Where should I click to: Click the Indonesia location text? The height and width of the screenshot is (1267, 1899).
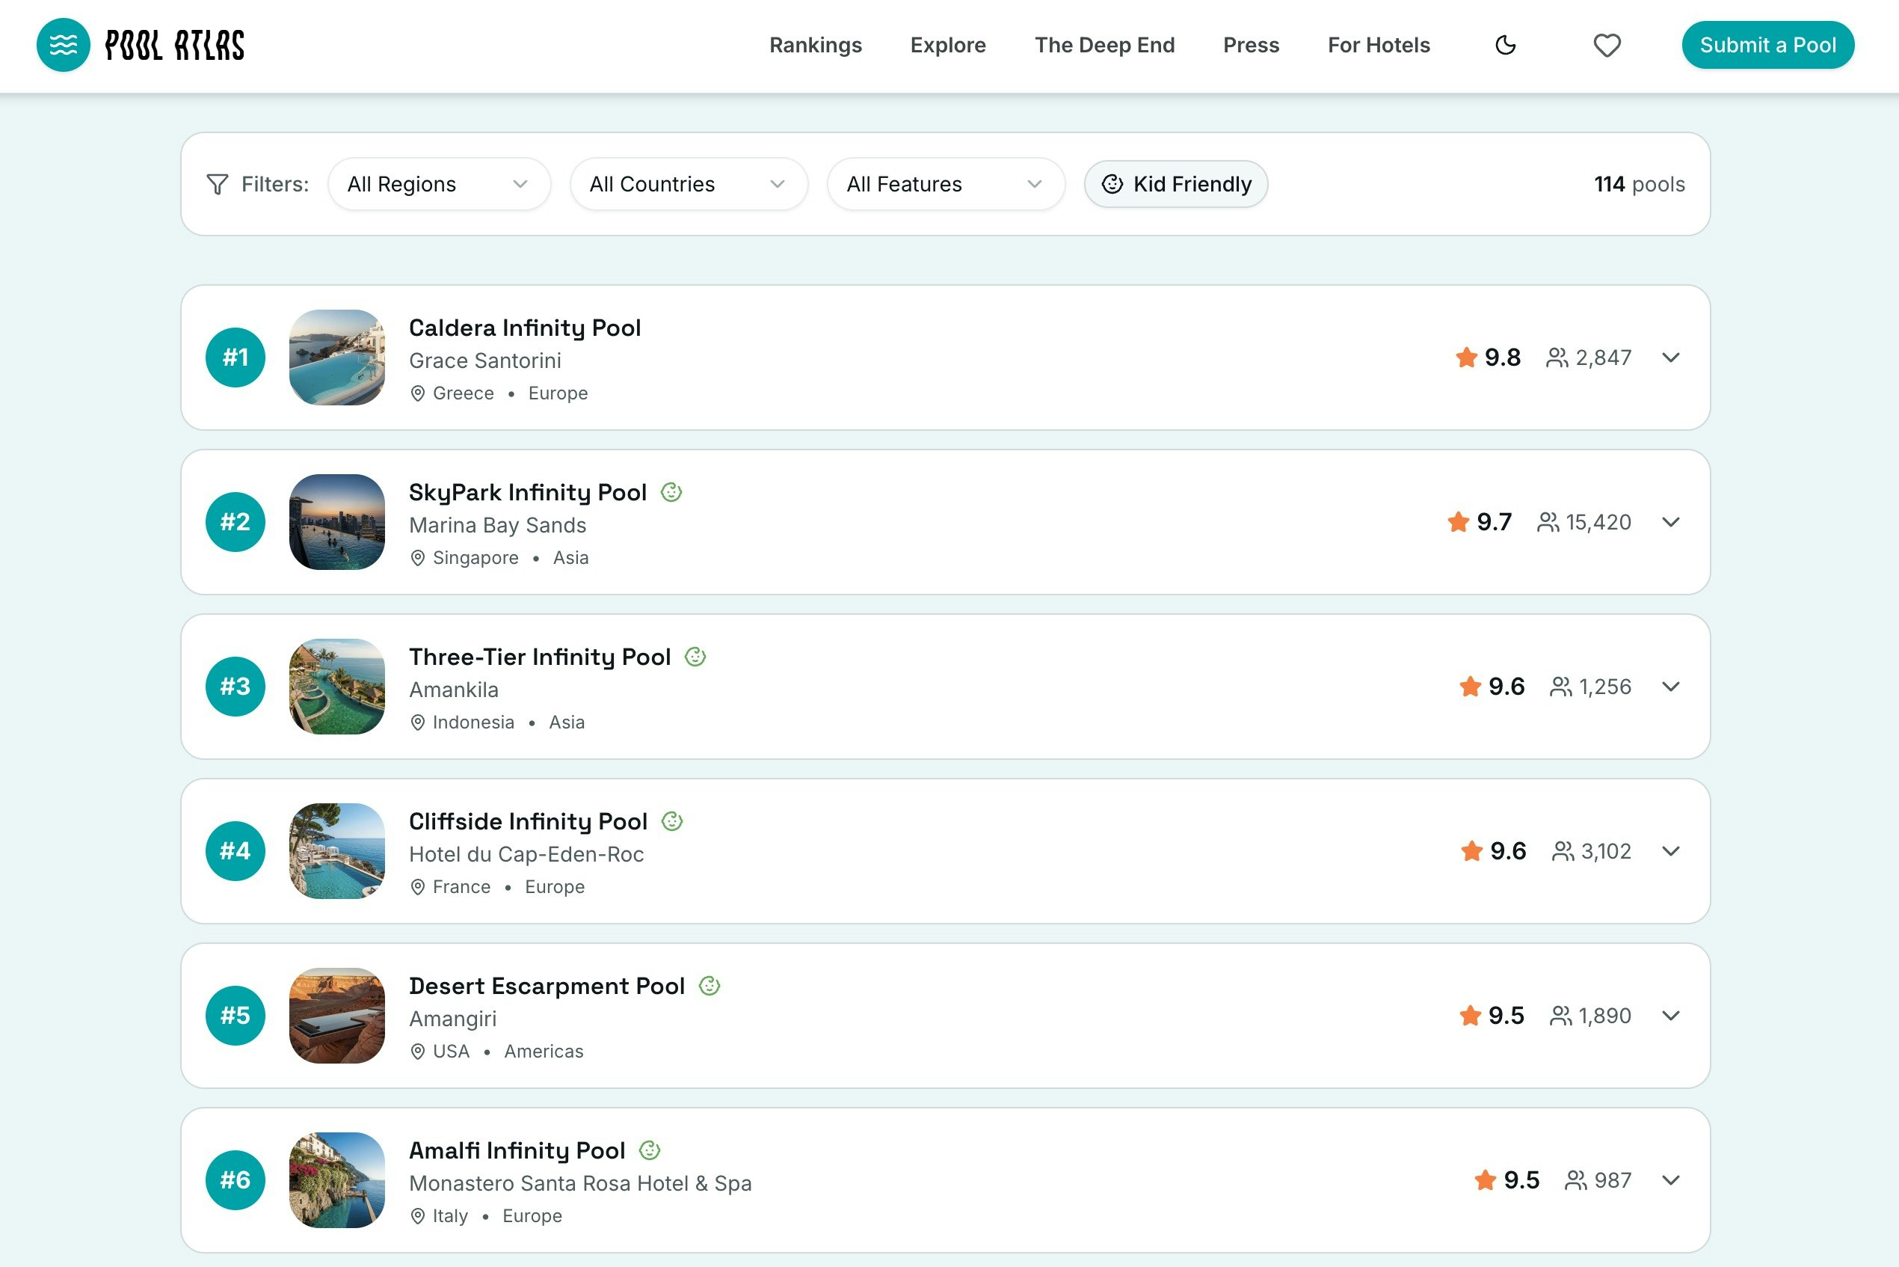click(473, 723)
